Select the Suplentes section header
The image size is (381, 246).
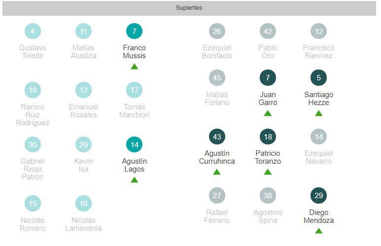(189, 8)
